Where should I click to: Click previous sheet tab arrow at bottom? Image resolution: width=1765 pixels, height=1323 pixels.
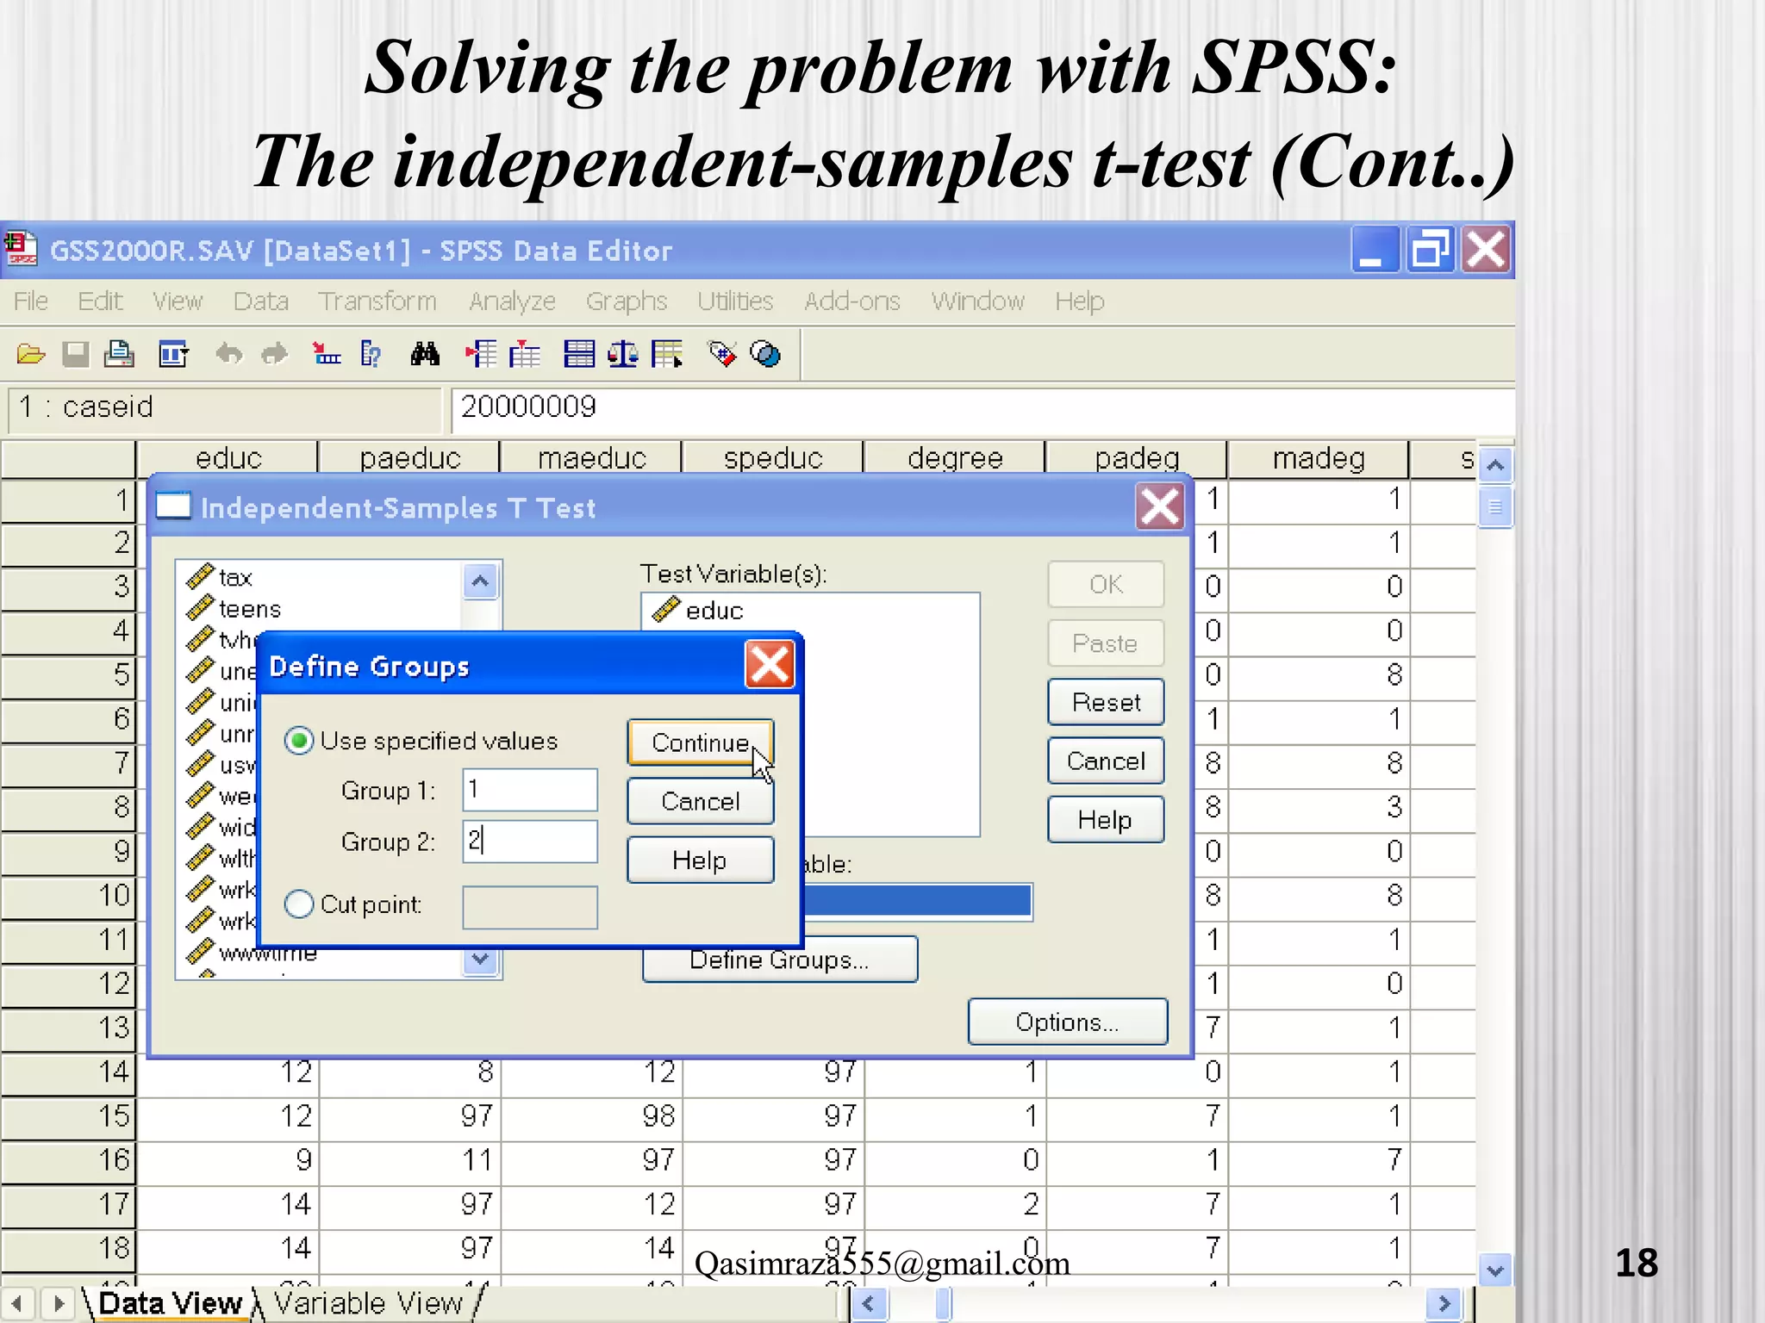coord(17,1303)
